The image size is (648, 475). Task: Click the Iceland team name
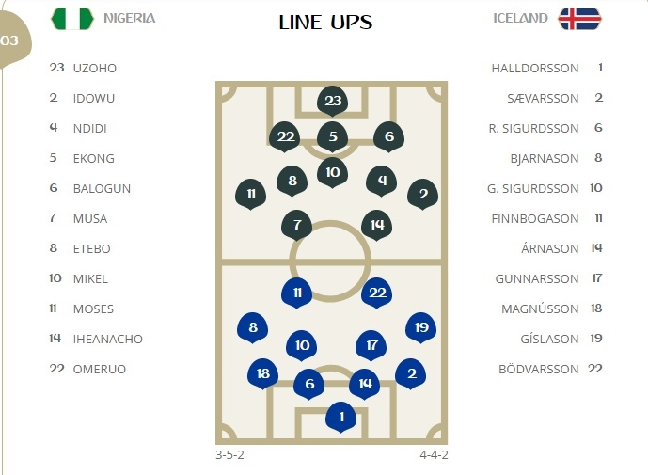pyautogui.click(x=520, y=19)
